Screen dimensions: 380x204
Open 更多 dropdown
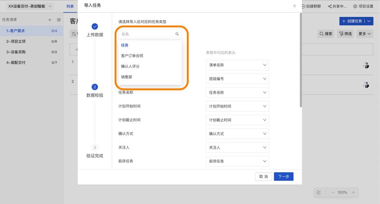coord(365,34)
